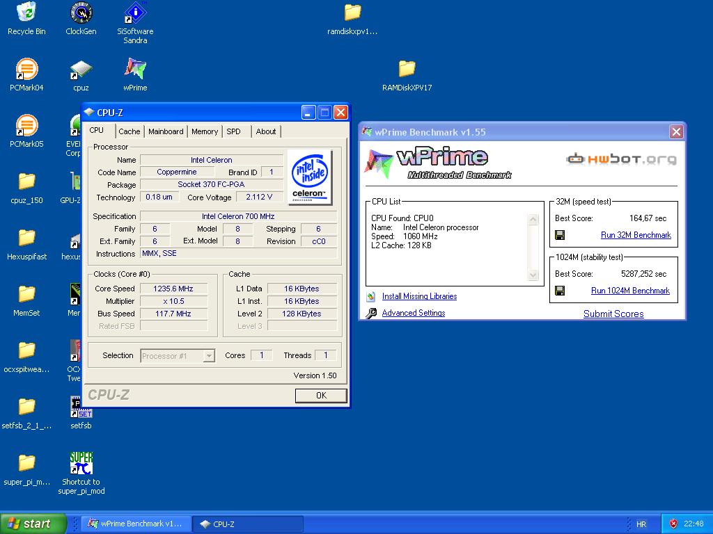Click Install Missing Libraries link
The width and height of the screenshot is (713, 534).
419,296
